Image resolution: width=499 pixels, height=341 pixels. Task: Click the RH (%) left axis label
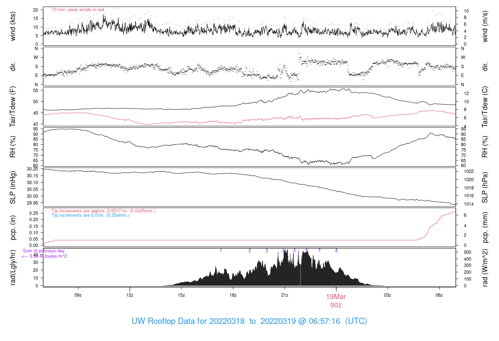coord(13,147)
